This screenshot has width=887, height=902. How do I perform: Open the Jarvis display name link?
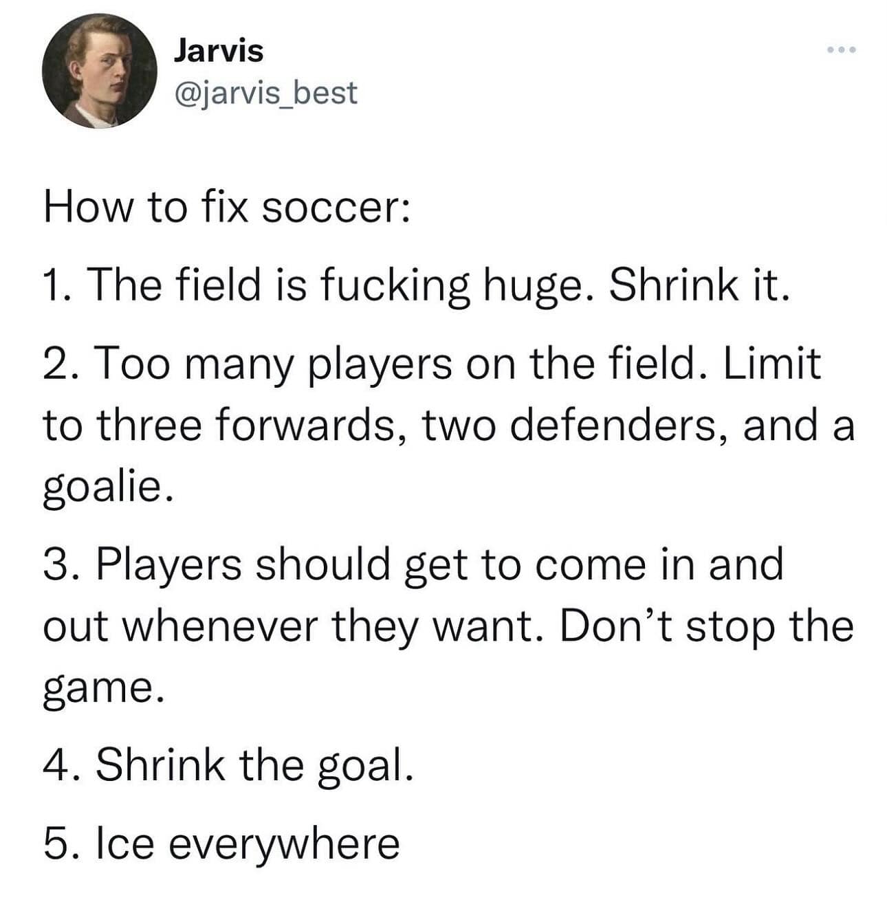218,51
